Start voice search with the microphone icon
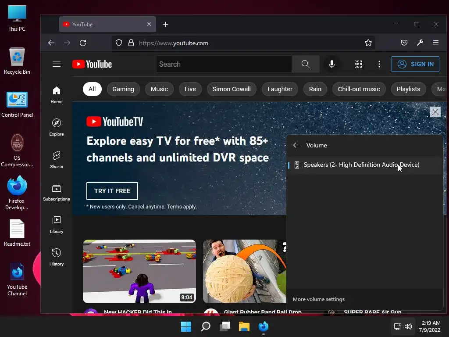Image resolution: width=449 pixels, height=337 pixels. (x=331, y=64)
